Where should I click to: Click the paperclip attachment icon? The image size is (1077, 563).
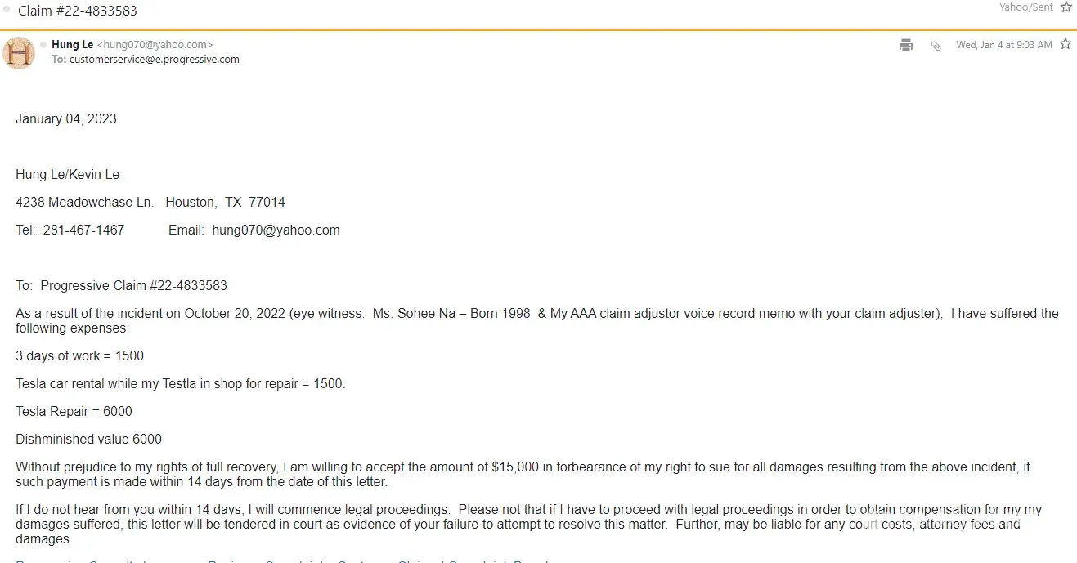pos(936,46)
